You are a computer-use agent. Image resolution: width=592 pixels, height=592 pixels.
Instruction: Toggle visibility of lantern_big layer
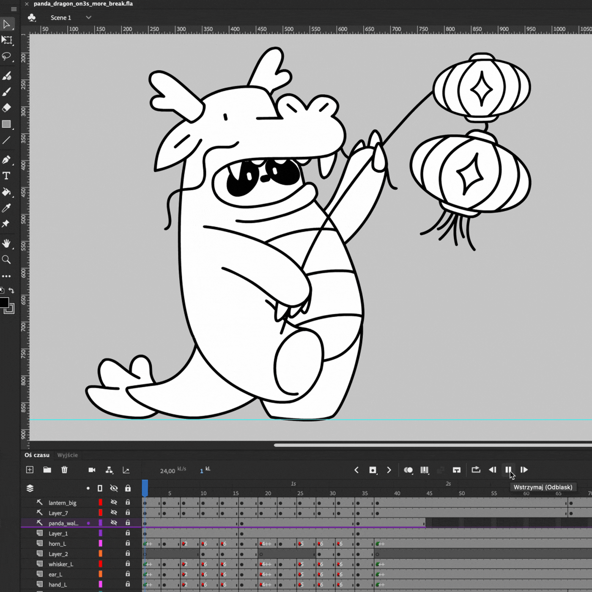tap(114, 502)
